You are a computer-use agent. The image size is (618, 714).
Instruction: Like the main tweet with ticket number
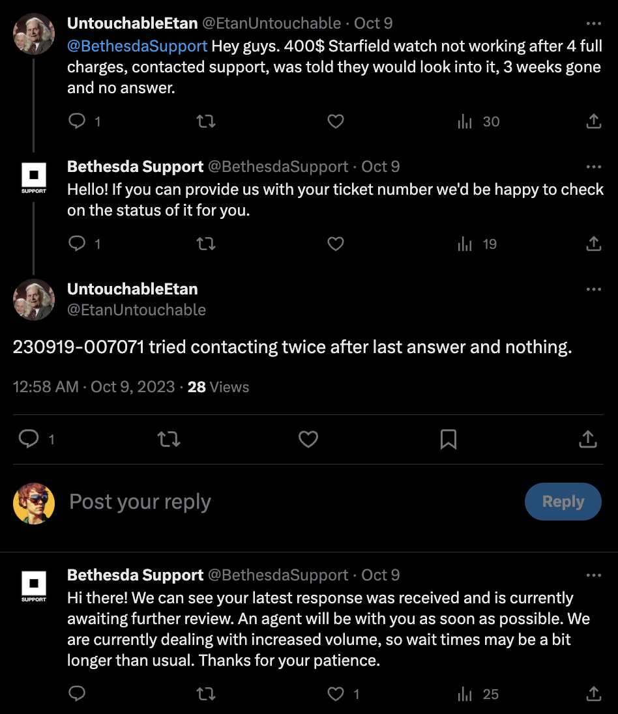click(308, 440)
